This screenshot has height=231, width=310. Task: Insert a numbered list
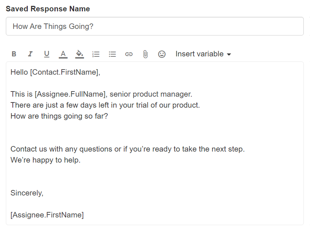(x=96, y=54)
